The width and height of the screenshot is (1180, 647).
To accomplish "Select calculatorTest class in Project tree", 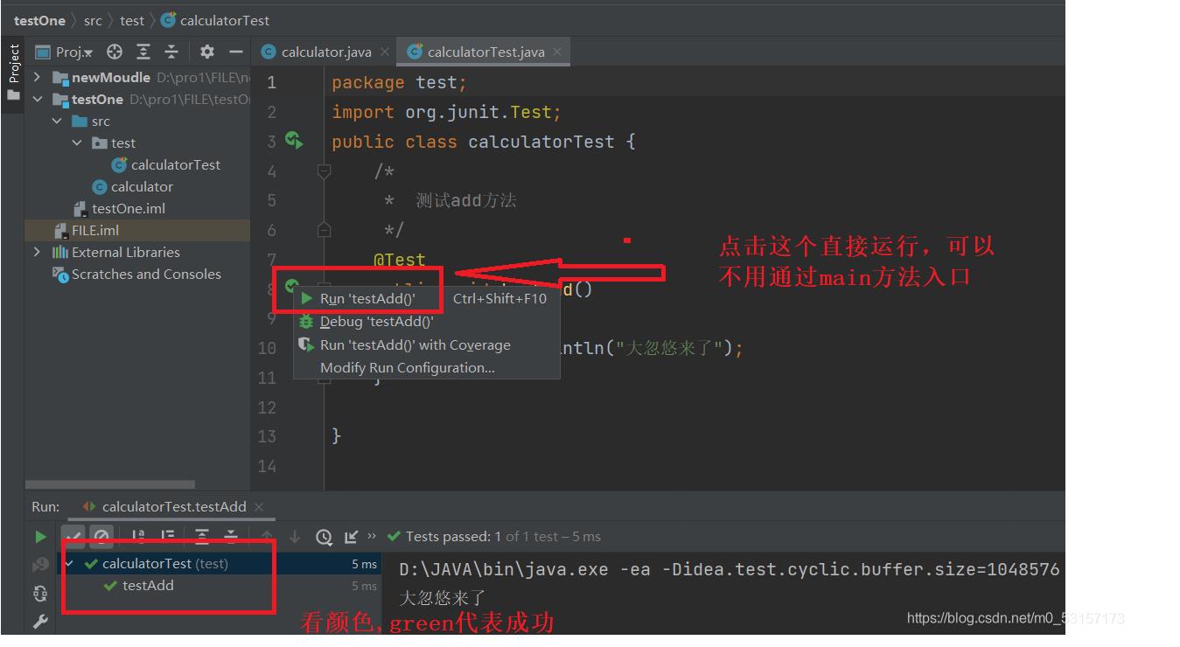I will [166, 164].
